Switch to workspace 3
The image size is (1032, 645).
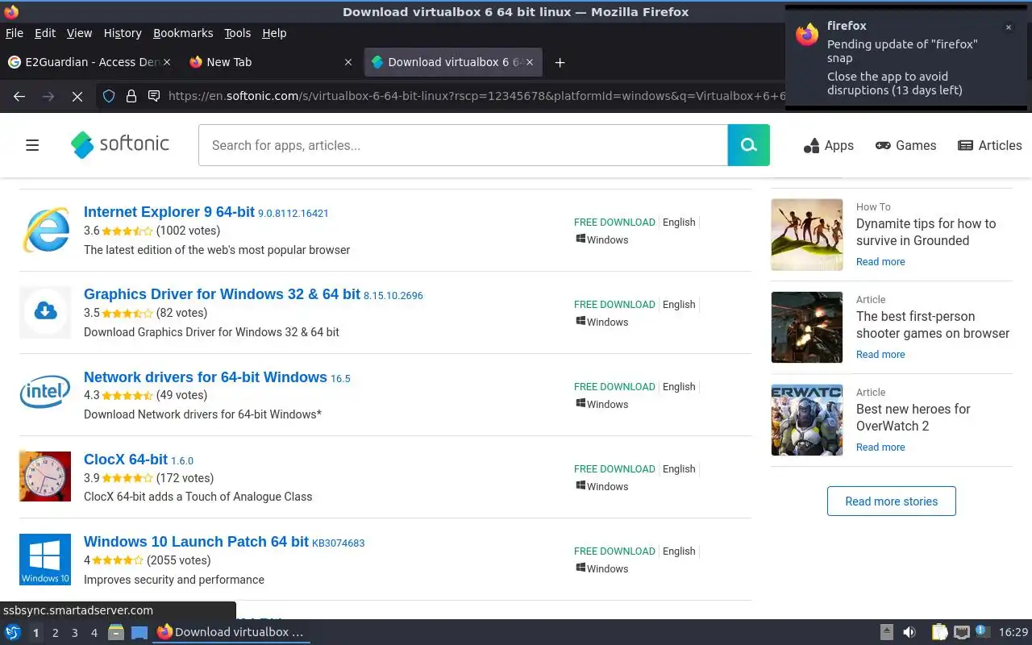tap(74, 633)
